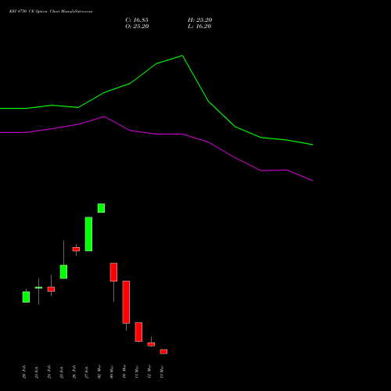
Task: Select the red candle for 11 Mar
Action: 138,332
